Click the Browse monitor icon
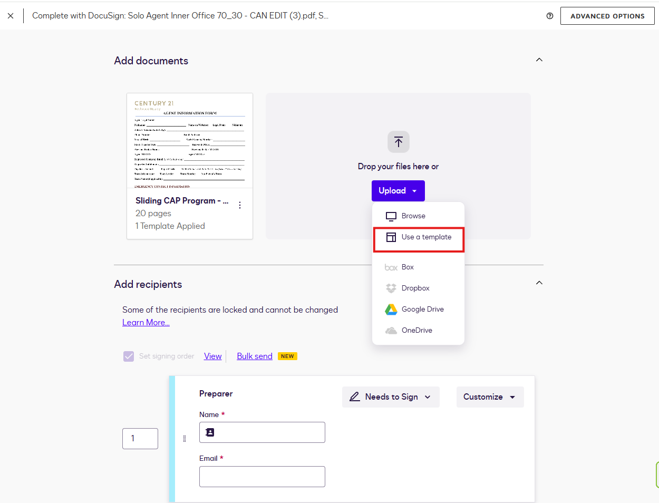 point(391,216)
